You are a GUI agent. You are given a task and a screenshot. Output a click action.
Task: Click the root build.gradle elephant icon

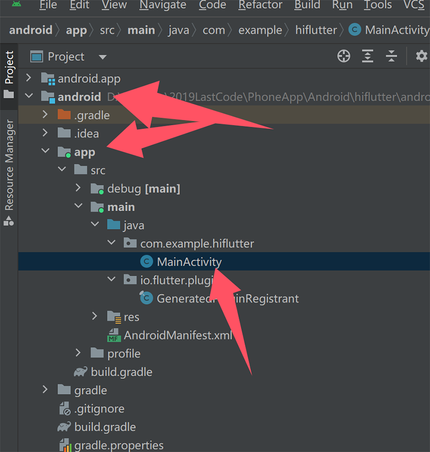click(x=64, y=427)
